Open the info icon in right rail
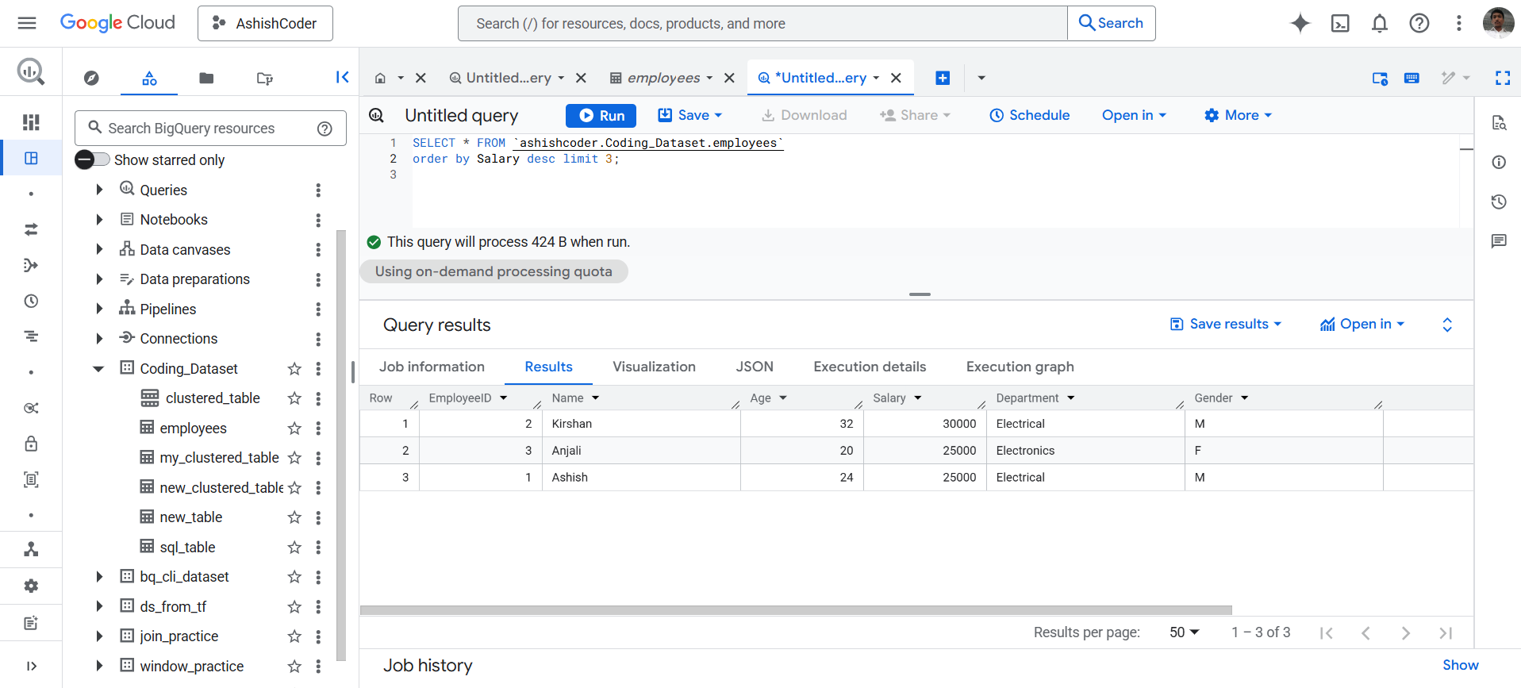Viewport: 1521px width, 688px height. pos(1499,162)
